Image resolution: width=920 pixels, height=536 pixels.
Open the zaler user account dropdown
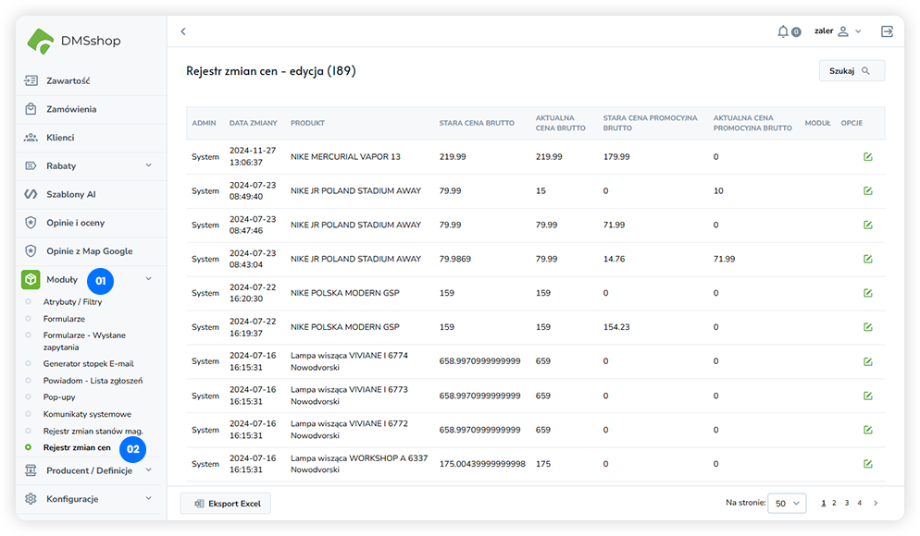pyautogui.click(x=838, y=31)
